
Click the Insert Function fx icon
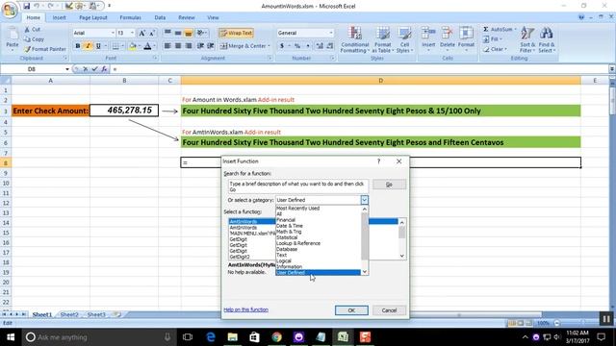[104, 69]
